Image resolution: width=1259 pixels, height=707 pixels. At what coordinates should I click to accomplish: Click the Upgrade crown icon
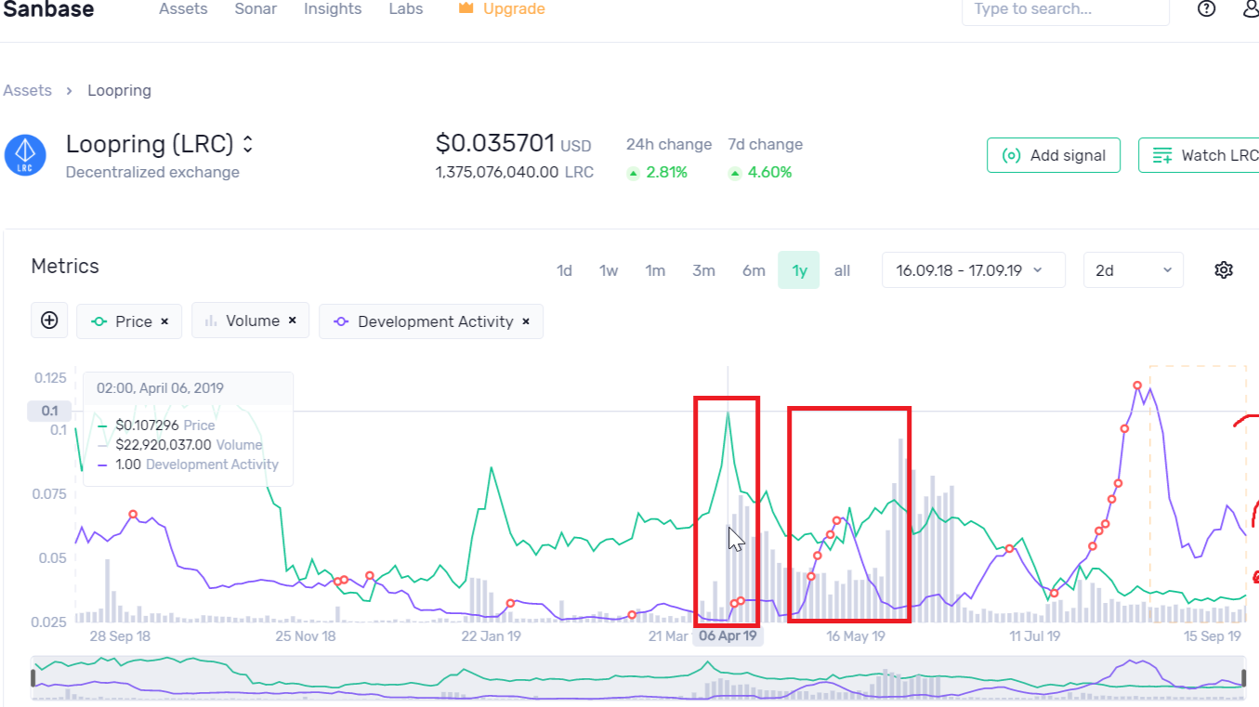coord(466,8)
